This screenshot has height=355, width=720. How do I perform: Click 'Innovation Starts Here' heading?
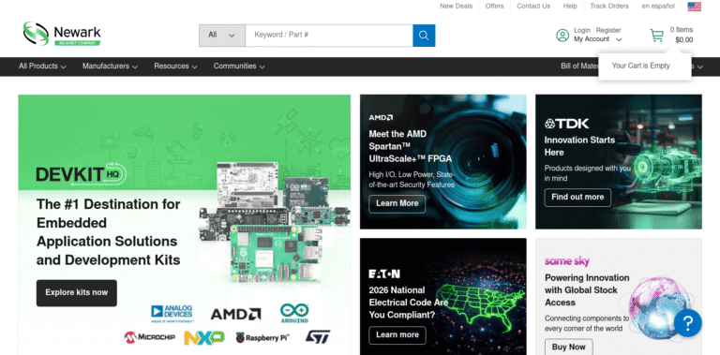(579, 146)
